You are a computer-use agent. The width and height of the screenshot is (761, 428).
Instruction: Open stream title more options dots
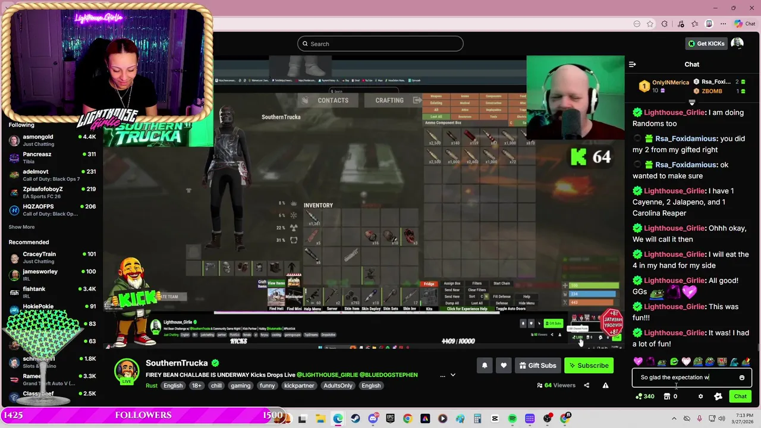[442, 375]
